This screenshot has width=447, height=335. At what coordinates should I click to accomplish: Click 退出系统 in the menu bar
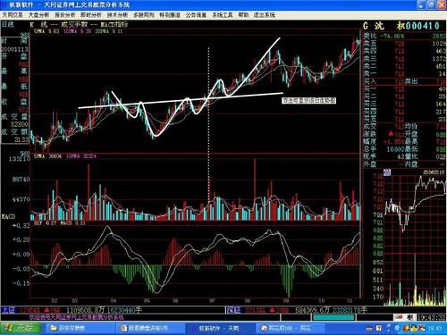pos(265,14)
